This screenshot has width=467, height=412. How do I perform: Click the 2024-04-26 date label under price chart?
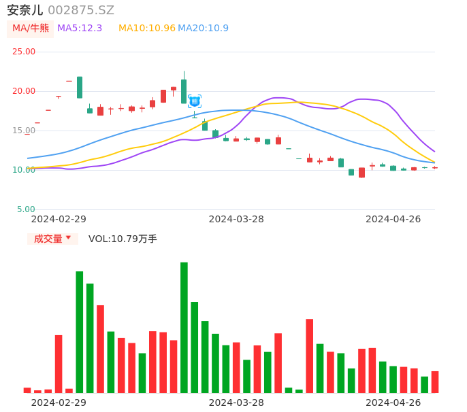pos(393,219)
